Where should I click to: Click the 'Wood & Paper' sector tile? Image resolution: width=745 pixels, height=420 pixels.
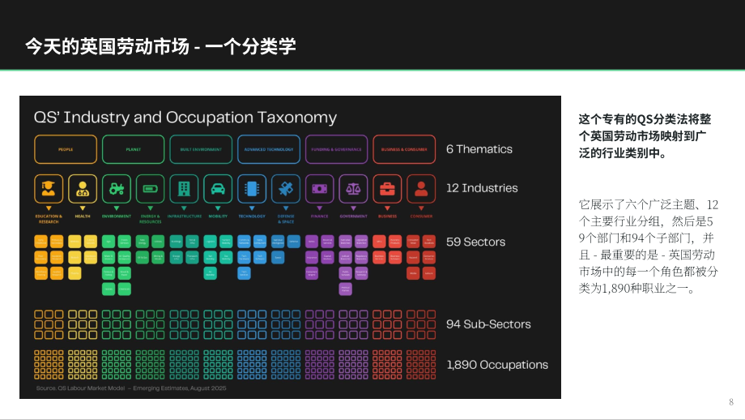(x=125, y=273)
